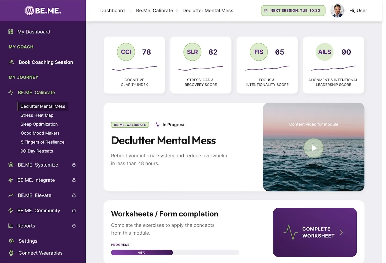The image size is (386, 263).
Task: Open Reports in the sidebar
Action: tap(26, 226)
